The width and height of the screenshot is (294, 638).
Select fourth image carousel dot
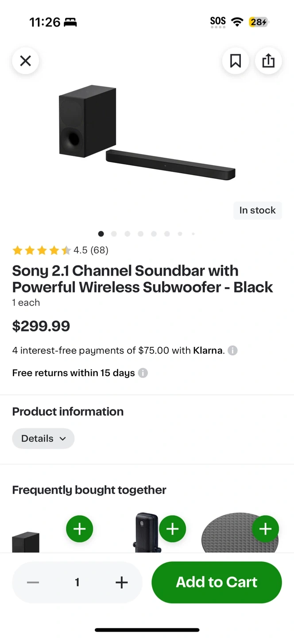click(x=140, y=233)
